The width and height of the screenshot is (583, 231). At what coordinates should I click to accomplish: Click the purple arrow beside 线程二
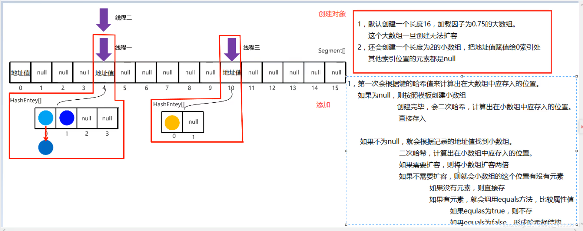click(x=104, y=20)
